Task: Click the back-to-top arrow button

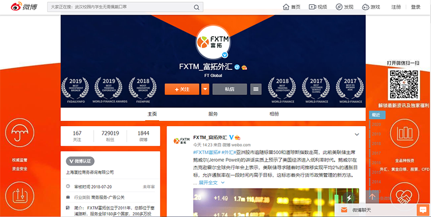Action: pyautogui.click(x=372, y=197)
